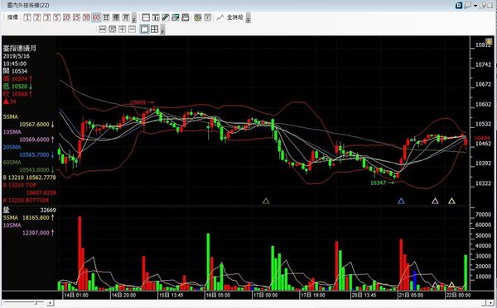Click the 21日 05:00 time axis label
The image size is (497, 308).
point(411,295)
